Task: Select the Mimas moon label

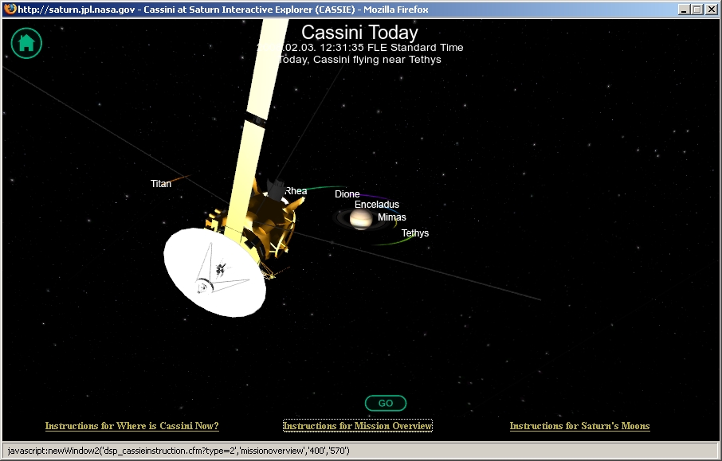Action: pos(392,217)
